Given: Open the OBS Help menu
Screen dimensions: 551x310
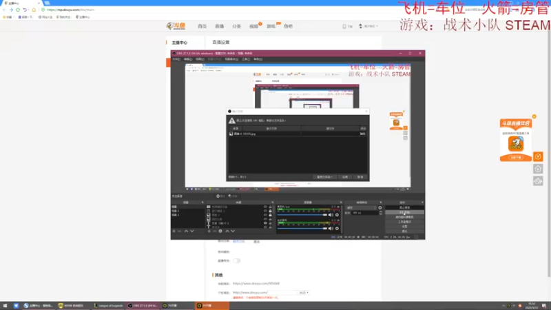Looking at the screenshot, I should [258, 59].
